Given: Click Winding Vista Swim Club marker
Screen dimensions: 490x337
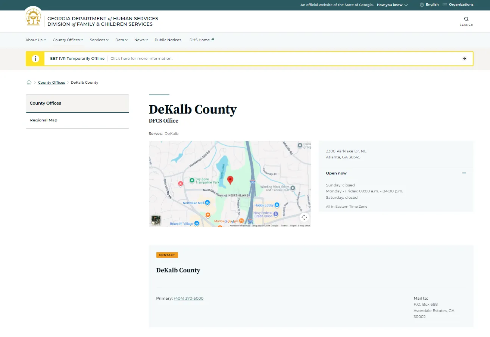Looking at the screenshot, I should (x=293, y=188).
